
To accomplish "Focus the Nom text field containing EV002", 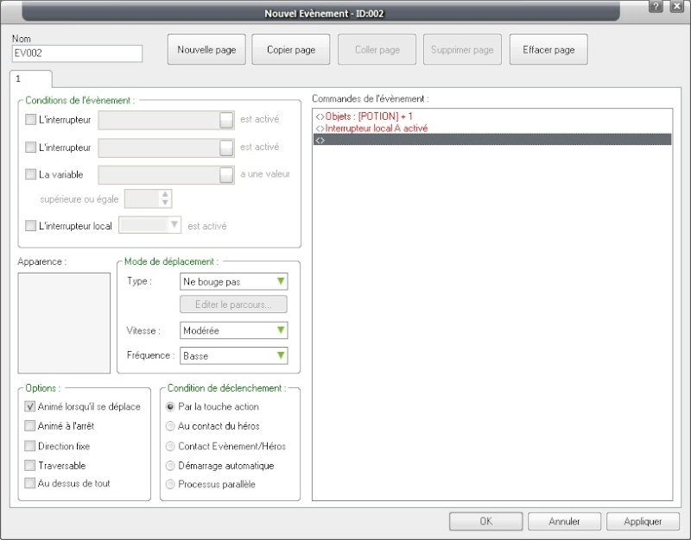I will (x=77, y=53).
